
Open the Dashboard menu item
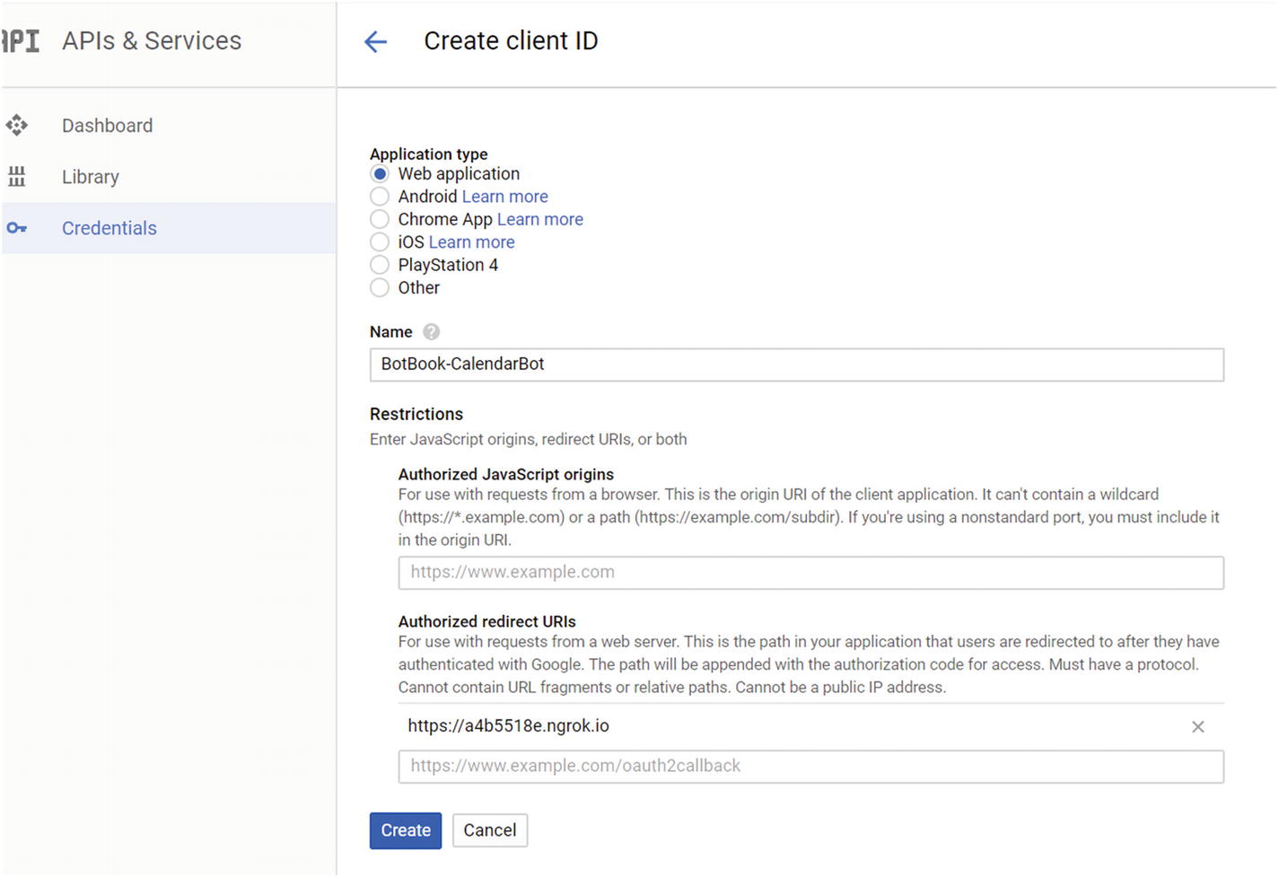[x=107, y=126]
